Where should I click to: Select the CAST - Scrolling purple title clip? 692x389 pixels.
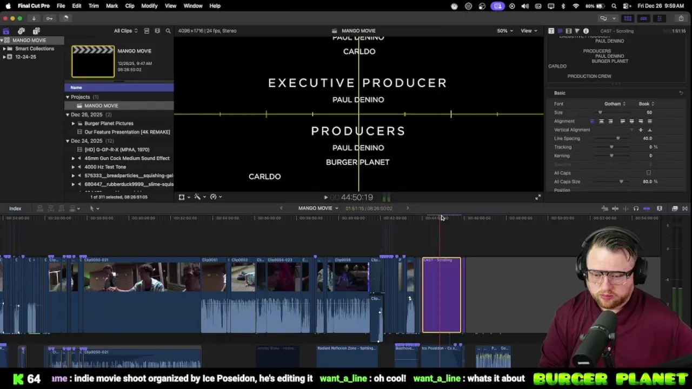click(442, 295)
